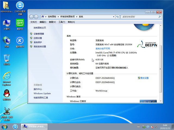This screenshot has height=130, width=174.
Task: Launch Internet Explorer from the desktop icon
Action: click(x=7, y=79)
